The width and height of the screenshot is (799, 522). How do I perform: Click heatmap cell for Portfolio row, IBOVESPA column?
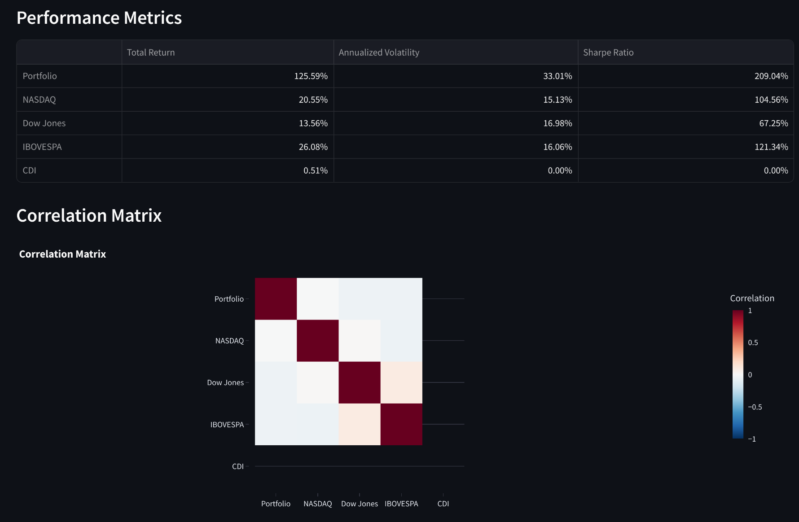pos(401,299)
